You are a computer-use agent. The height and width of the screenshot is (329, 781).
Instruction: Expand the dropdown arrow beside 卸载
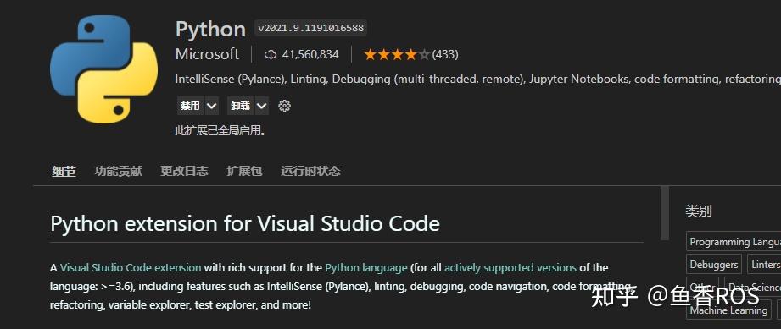click(261, 106)
